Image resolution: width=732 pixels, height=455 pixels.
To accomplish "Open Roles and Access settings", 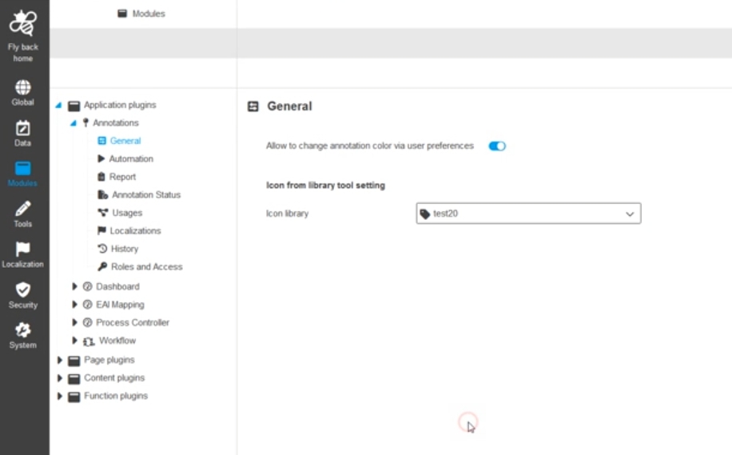I will 146,267.
